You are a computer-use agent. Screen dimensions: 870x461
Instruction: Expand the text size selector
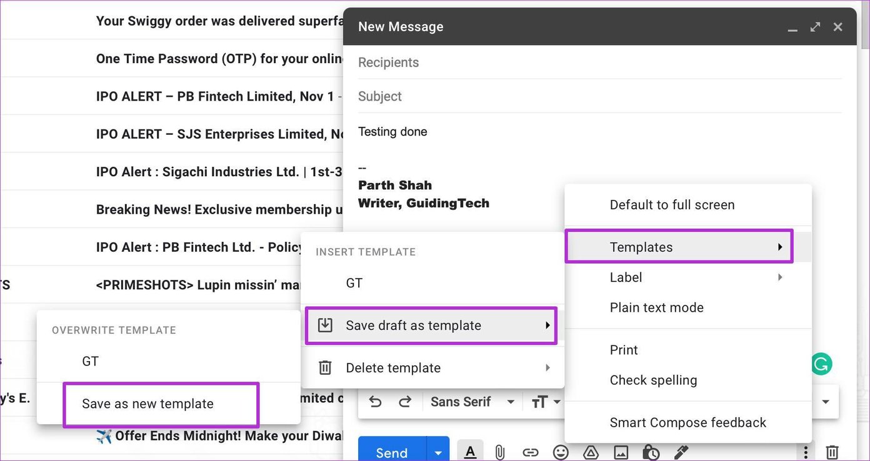coord(545,402)
